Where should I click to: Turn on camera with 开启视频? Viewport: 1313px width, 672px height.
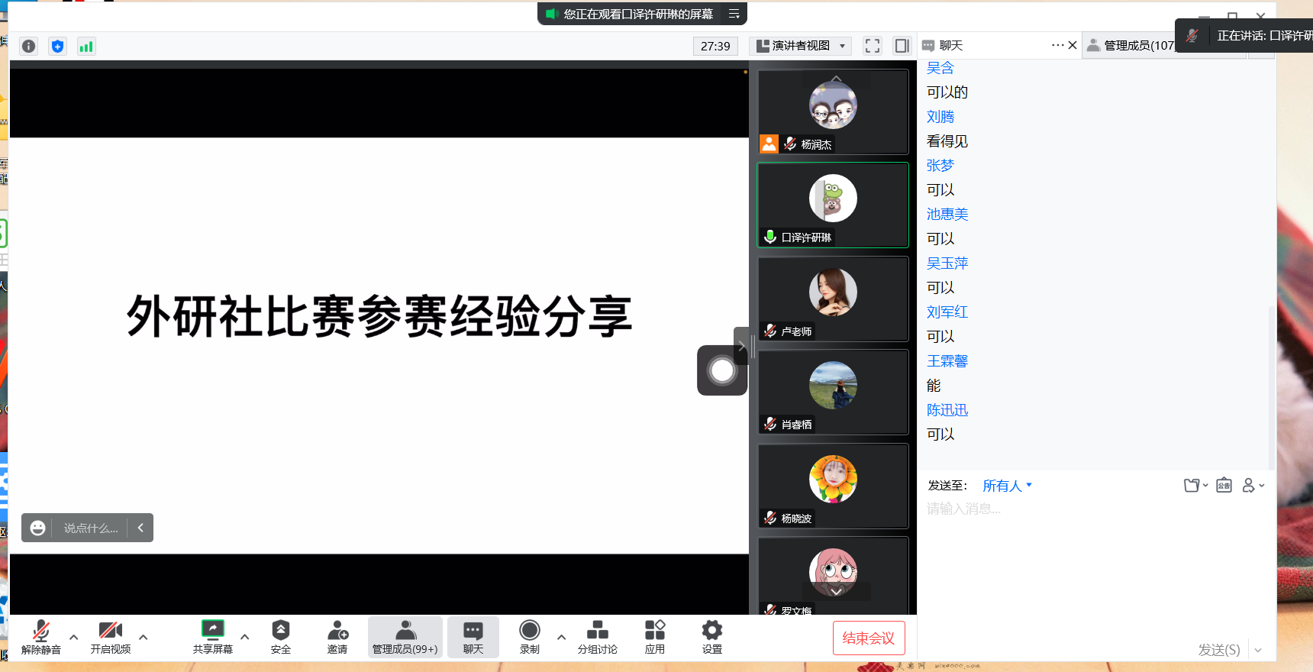pos(111,638)
